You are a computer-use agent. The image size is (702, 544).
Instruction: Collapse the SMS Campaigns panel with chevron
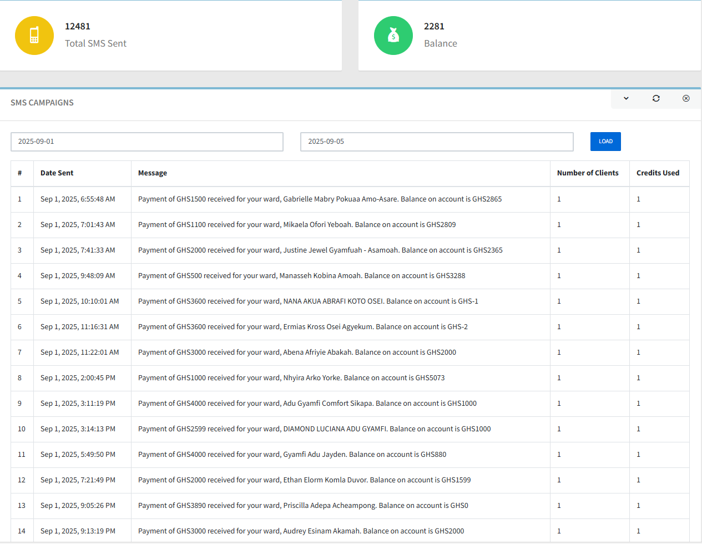click(626, 98)
